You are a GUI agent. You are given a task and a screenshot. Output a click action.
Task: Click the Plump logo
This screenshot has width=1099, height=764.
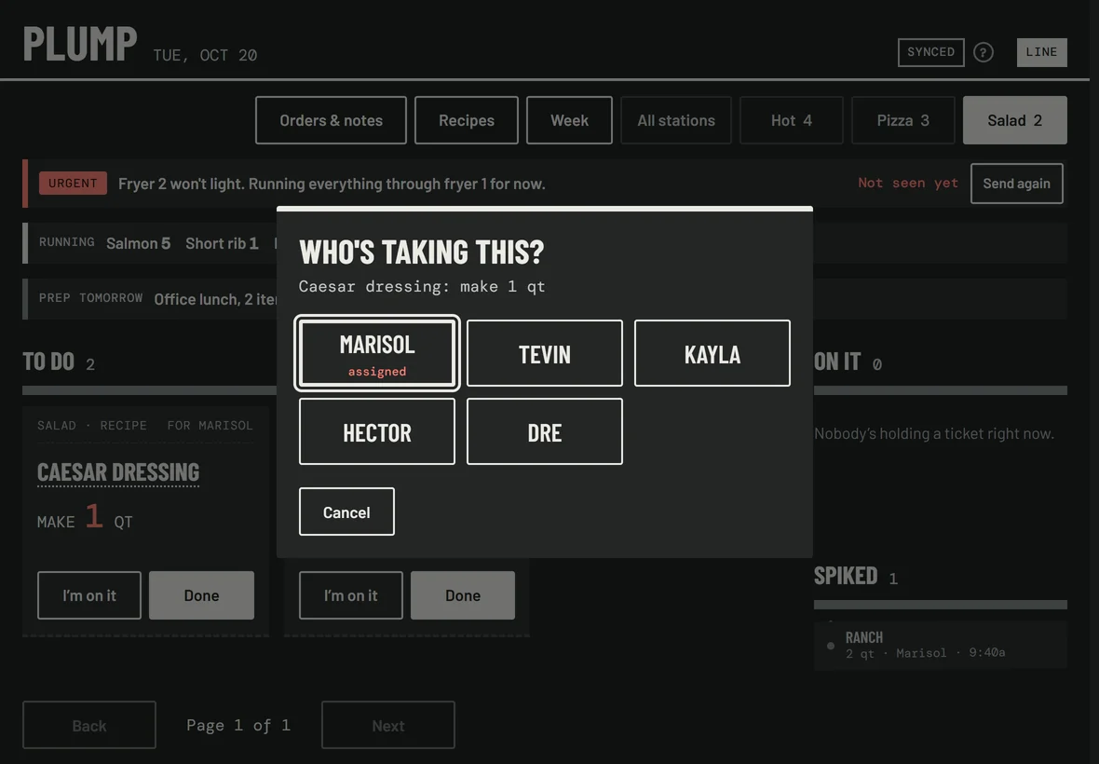[80, 44]
